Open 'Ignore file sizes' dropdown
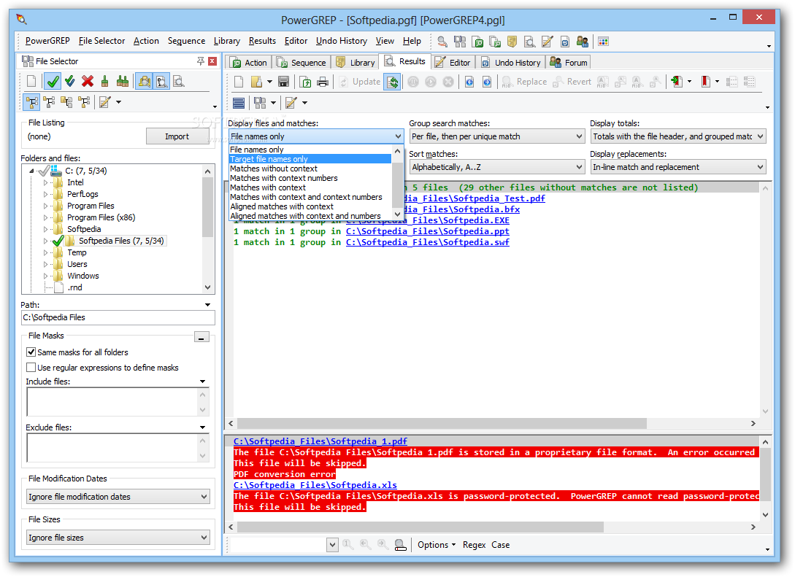 coord(118,538)
